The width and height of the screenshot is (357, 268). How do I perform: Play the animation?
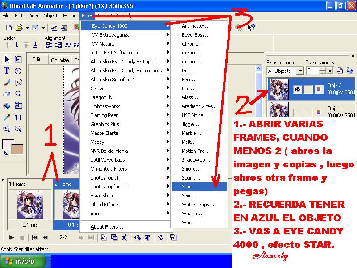tap(12, 238)
